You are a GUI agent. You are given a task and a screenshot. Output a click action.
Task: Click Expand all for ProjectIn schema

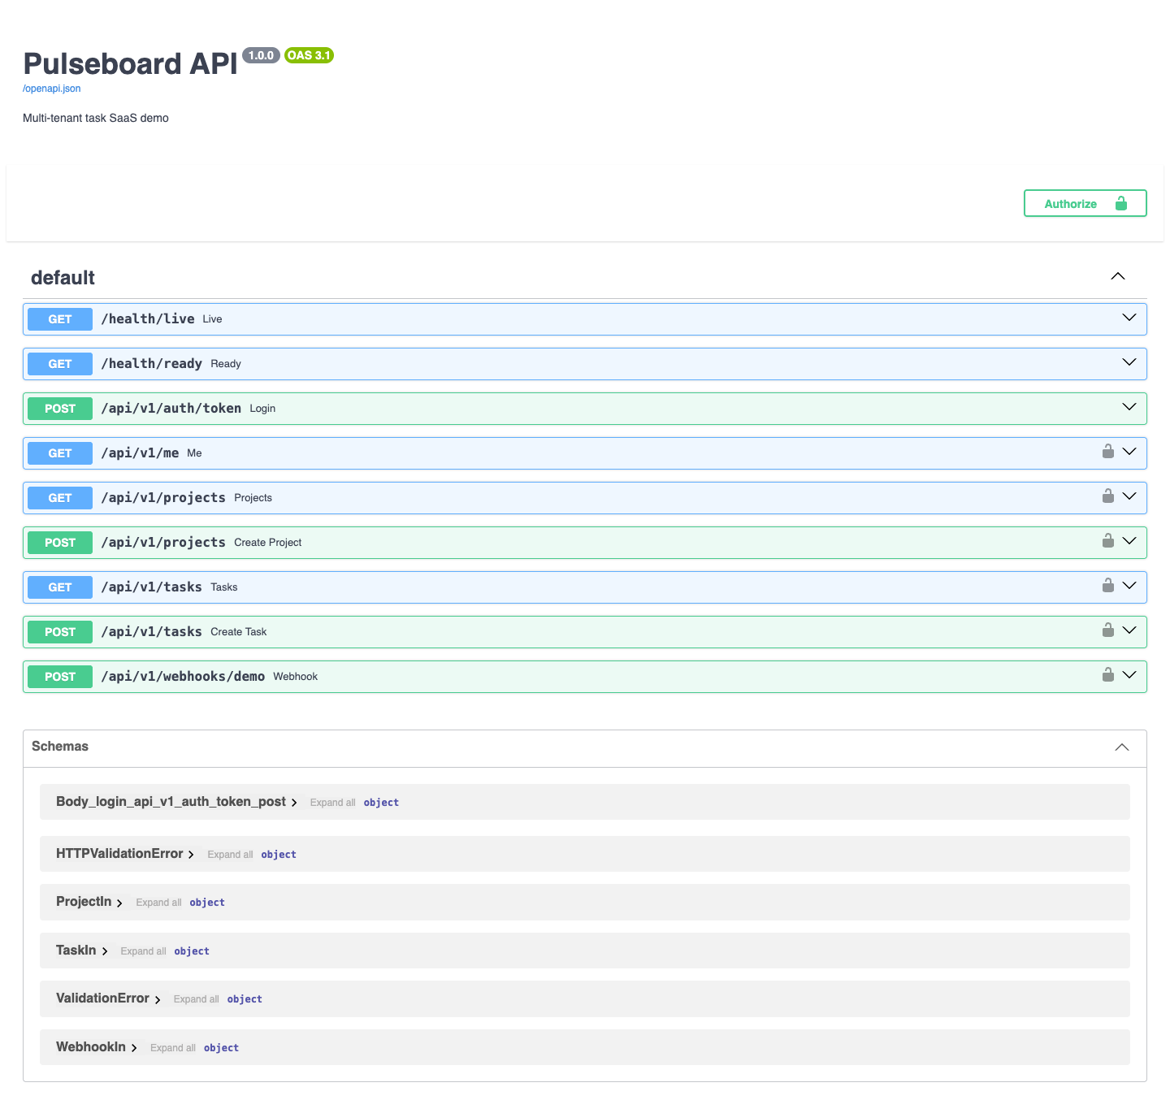[158, 903]
